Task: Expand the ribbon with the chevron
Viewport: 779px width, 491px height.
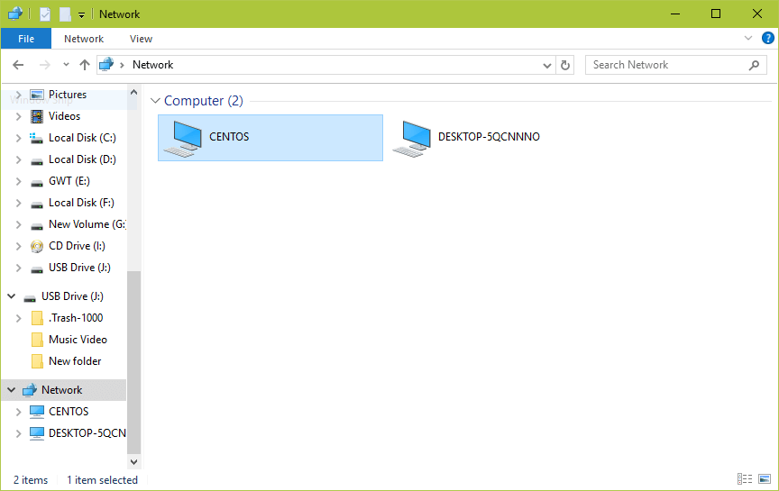Action: (x=748, y=38)
